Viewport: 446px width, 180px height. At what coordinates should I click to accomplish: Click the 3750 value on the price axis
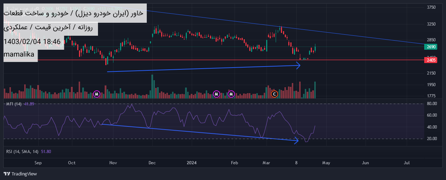(x=431, y=7)
